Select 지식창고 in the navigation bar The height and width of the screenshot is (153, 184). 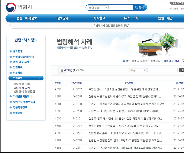(99, 18)
